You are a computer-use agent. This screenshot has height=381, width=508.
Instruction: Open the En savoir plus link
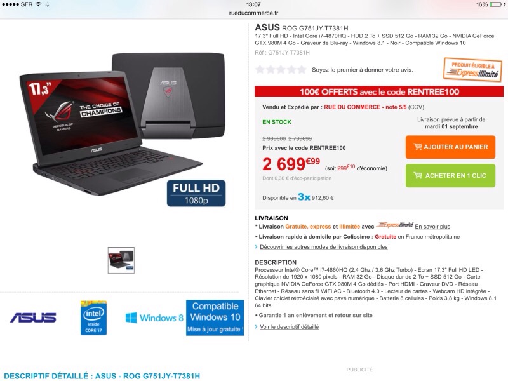(432, 227)
